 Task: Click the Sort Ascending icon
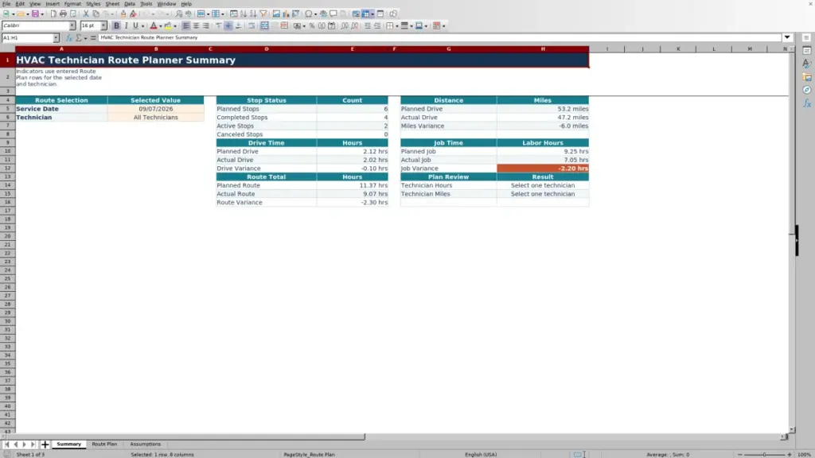(x=244, y=14)
